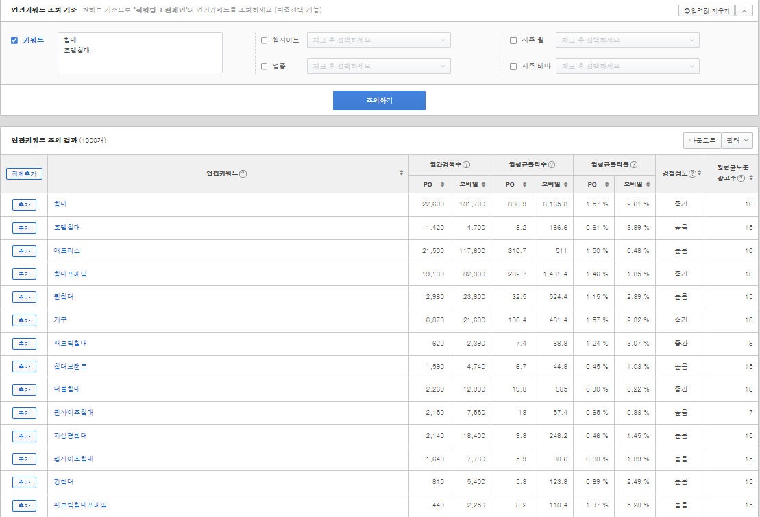This screenshot has width=760, height=517.
Task: Open help tooltip next to 연관키워드 header
Action: [243, 173]
